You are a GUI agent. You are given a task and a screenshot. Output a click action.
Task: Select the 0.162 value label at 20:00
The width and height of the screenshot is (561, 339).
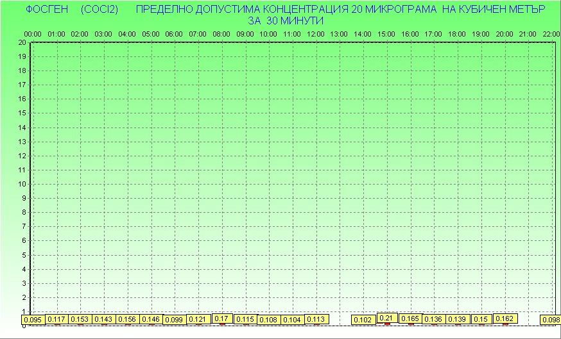pyautogui.click(x=505, y=318)
